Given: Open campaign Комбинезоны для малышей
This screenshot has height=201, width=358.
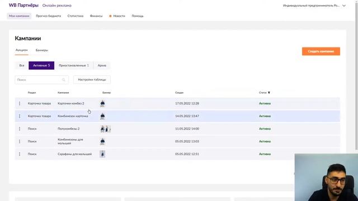Looking at the screenshot, I should (70, 141).
